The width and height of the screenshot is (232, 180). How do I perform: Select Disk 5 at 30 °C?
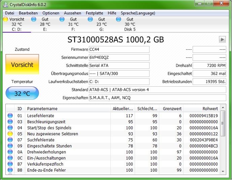(130, 24)
